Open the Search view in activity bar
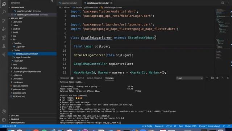Viewport: 232px width, 131px height. pos(4,12)
